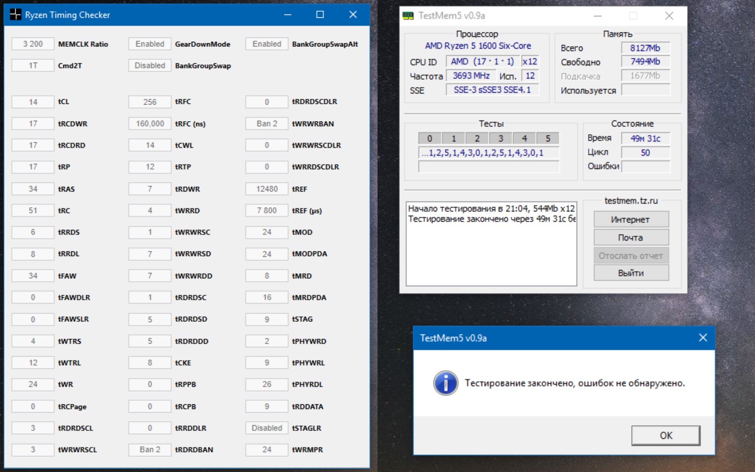The image size is (755, 472).
Task: Click the TestMem5 memory chip title icon
Action: pyautogui.click(x=408, y=16)
